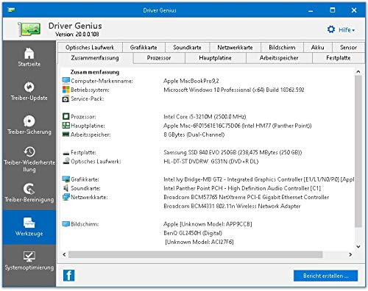Switch to the Prozessor tab

(159, 58)
